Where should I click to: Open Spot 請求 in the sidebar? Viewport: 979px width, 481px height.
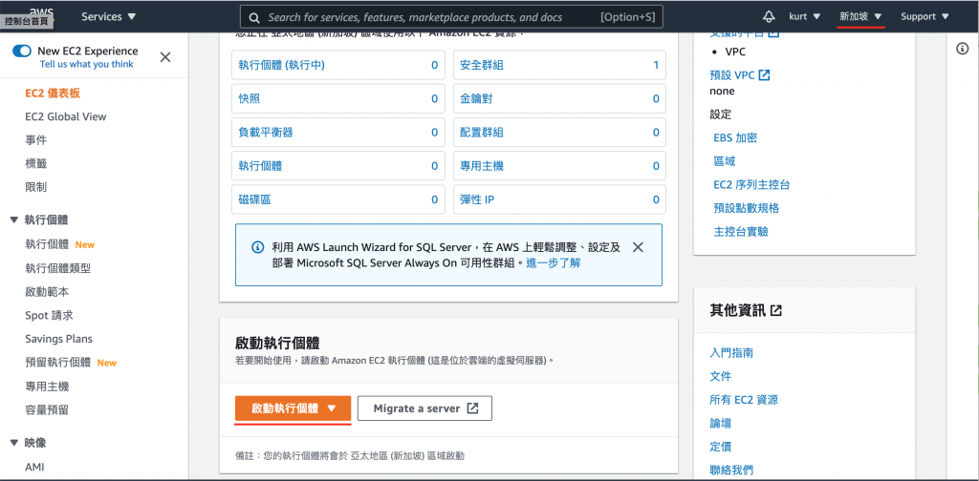49,315
